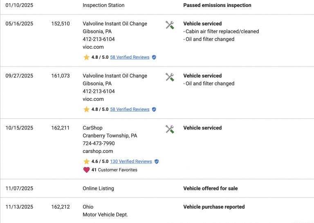The image size is (314, 223).
Task: Open 58 Verified Reviews for the 05/16/2025 entry
Action: point(130,58)
